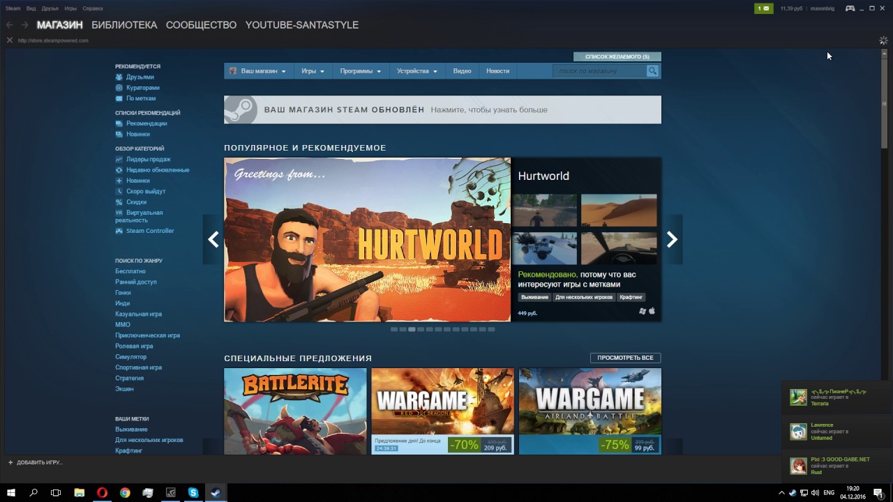The width and height of the screenshot is (893, 502).
Task: Open the Справка menu
Action: pos(93,8)
